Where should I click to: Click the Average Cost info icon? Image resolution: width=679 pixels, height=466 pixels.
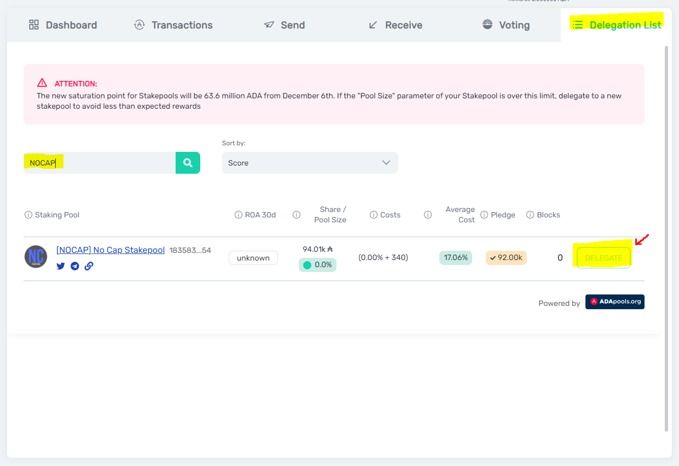(428, 215)
